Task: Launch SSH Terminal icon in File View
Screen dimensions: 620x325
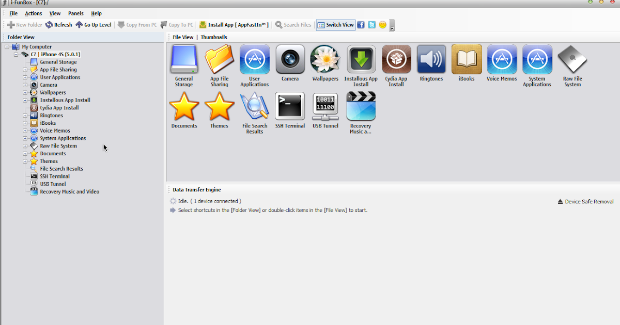Action: point(290,106)
